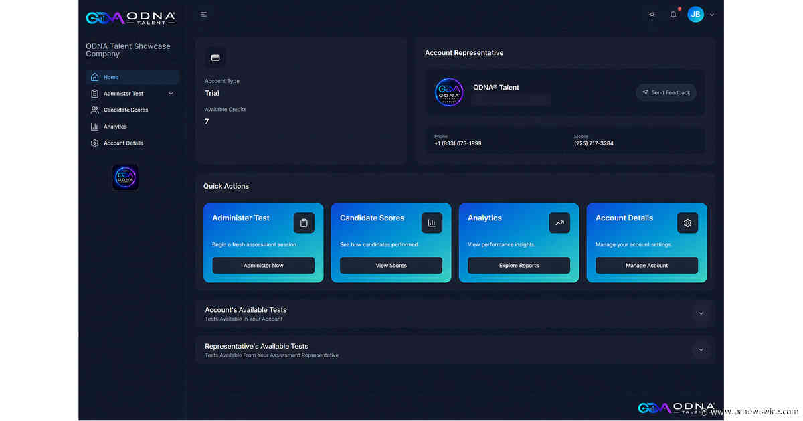Click the Analytics card title
The image size is (803, 421).
click(484, 218)
